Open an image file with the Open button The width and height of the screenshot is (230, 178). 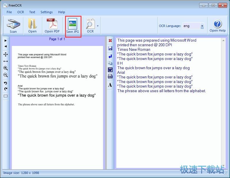click(x=32, y=26)
